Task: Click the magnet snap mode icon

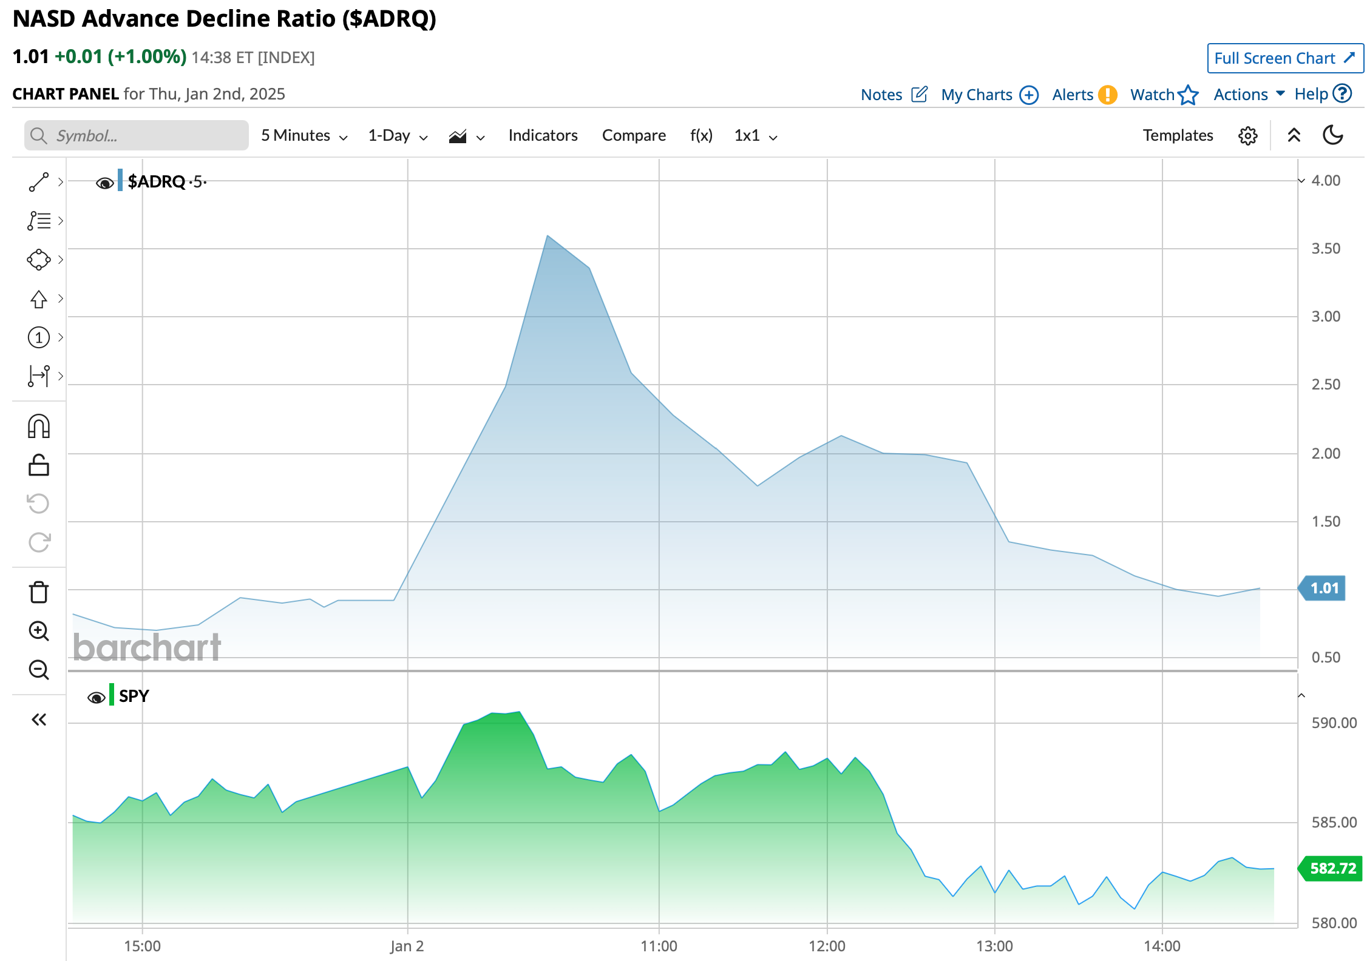Action: [x=39, y=427]
